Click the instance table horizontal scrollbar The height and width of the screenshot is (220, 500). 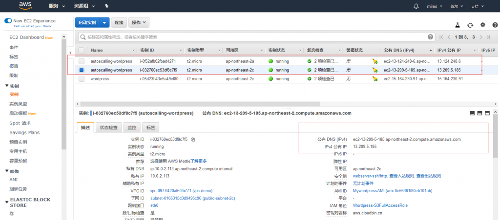(200, 104)
